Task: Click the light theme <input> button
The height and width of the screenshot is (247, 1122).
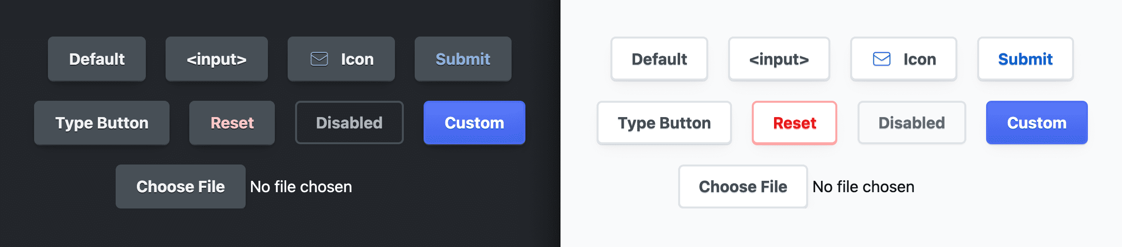Action: click(x=779, y=59)
